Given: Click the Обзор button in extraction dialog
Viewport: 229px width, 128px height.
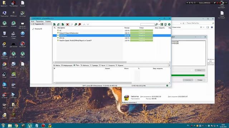Looking at the screenshot, I should (200, 70).
